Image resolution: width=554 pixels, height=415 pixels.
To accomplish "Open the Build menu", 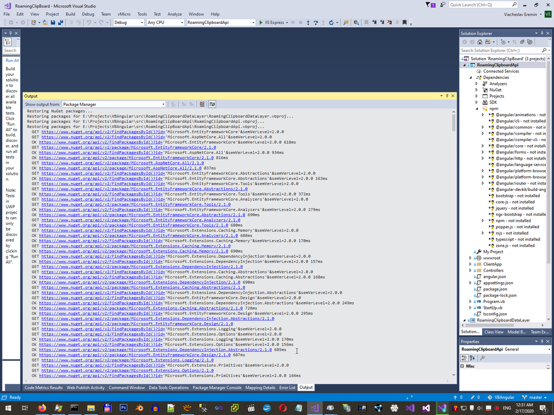I will [70, 14].
